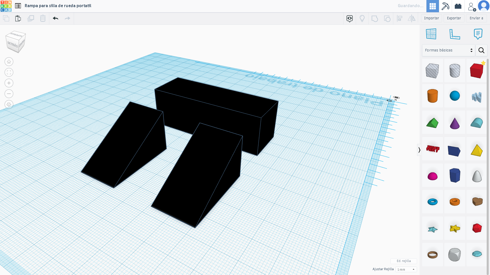Select the Ruler tool icon
Image resolution: width=490 pixels, height=275 pixels.
click(x=455, y=34)
